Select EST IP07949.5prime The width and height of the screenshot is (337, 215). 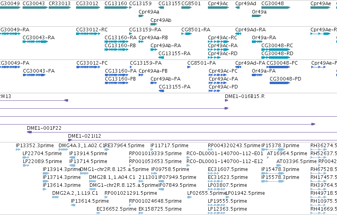coord(161,181)
